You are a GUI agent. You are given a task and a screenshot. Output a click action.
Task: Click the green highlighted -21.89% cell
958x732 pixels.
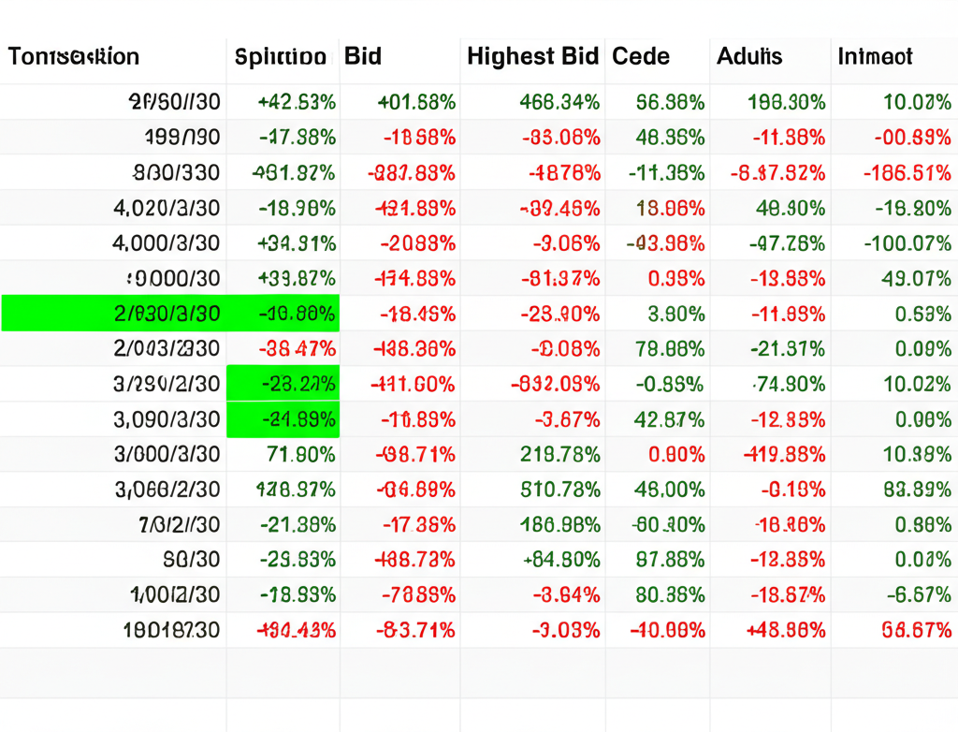point(283,419)
